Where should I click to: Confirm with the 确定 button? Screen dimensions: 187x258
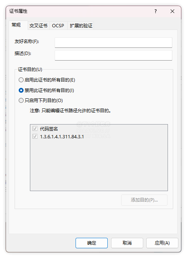click(x=92, y=243)
